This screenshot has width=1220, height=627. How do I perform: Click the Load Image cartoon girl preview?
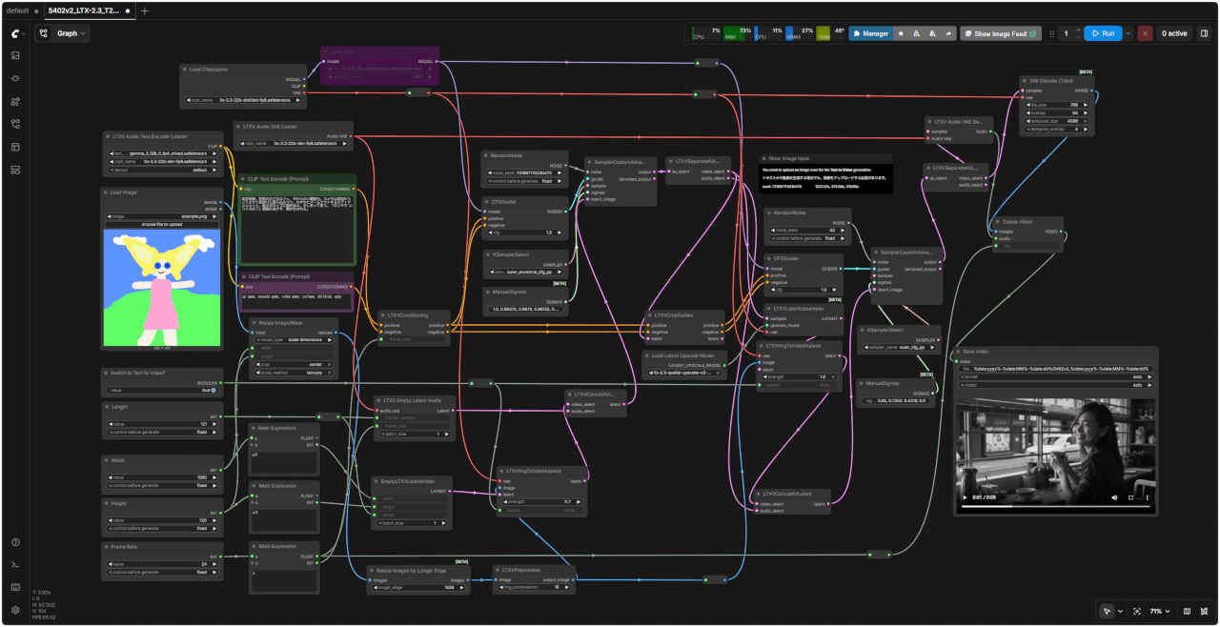pos(162,287)
